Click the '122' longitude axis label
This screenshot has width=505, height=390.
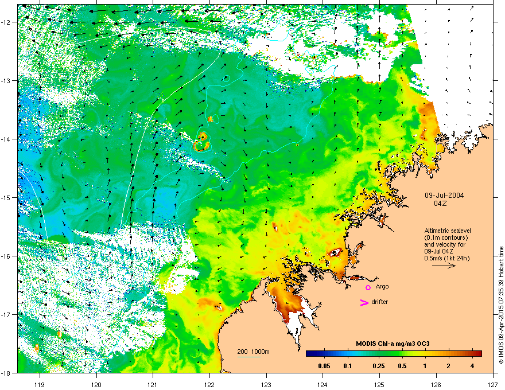point(209,384)
